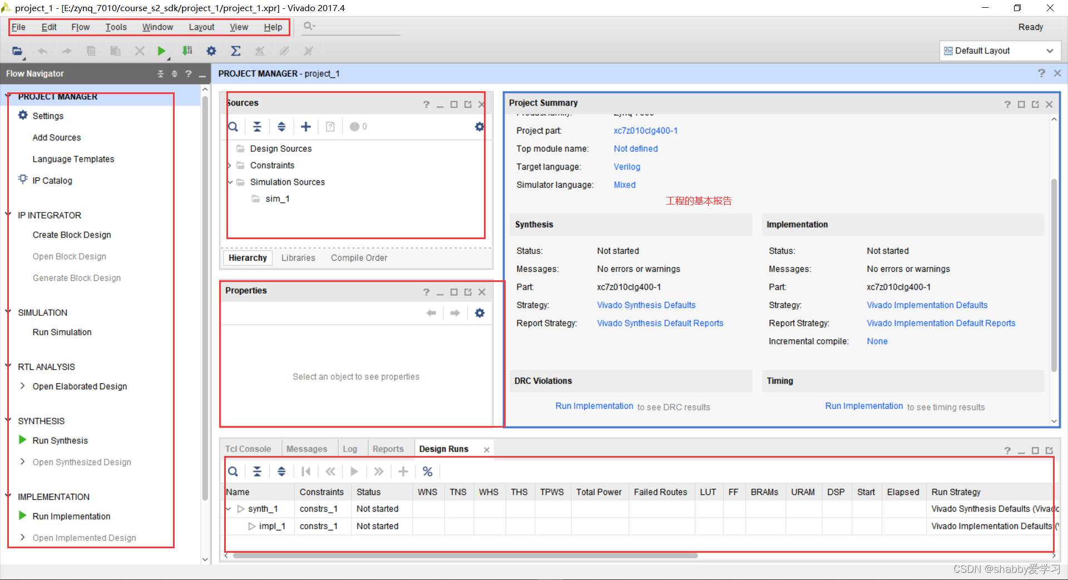The image size is (1068, 580).
Task: Click Add Sources in Flow Navigator
Action: click(57, 137)
